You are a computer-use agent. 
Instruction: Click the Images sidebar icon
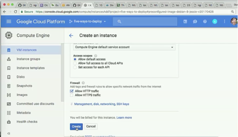(9, 95)
